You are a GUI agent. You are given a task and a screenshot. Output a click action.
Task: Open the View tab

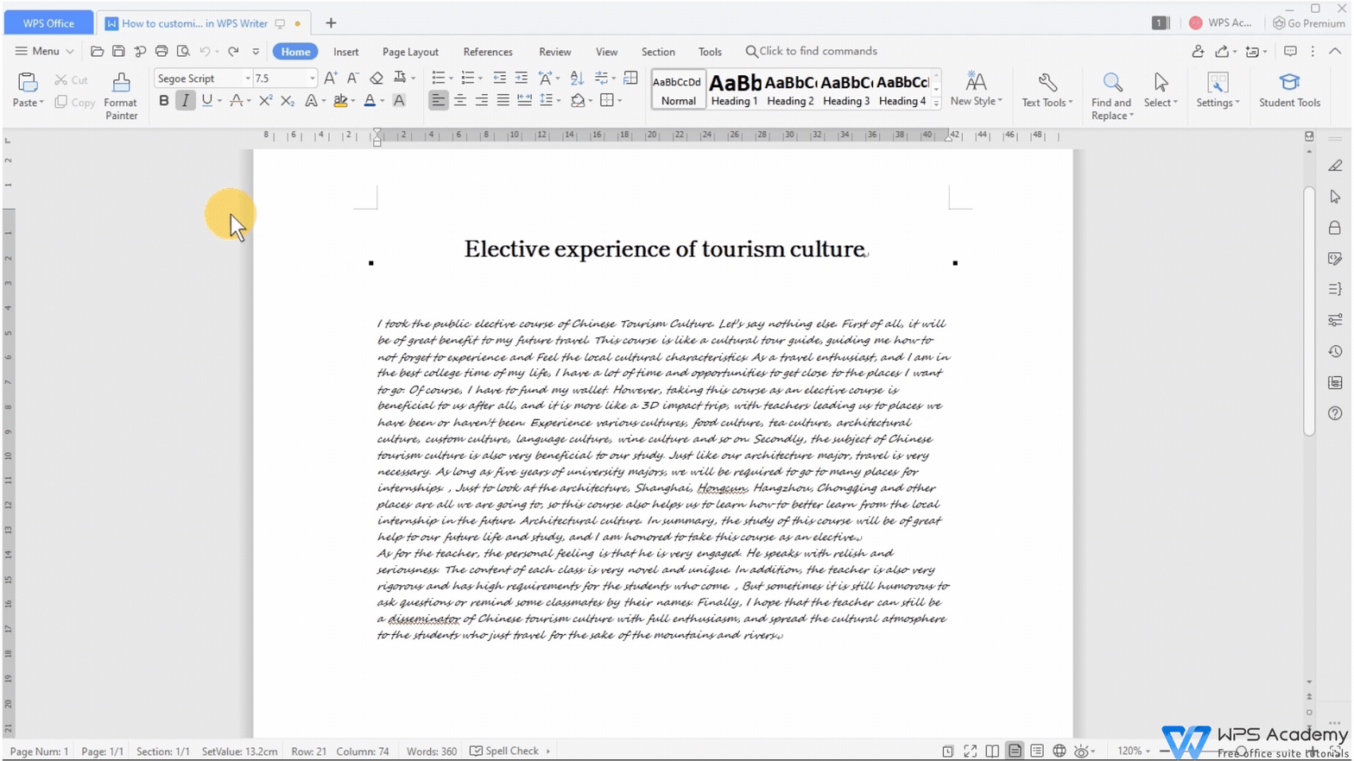606,52
